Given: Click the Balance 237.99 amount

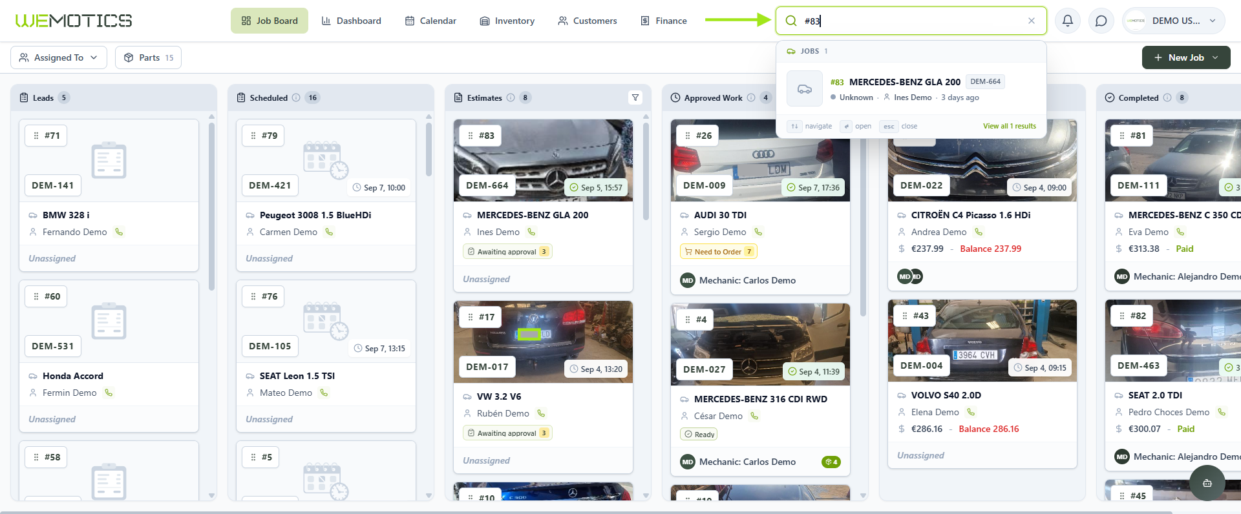Looking at the screenshot, I should (x=991, y=249).
